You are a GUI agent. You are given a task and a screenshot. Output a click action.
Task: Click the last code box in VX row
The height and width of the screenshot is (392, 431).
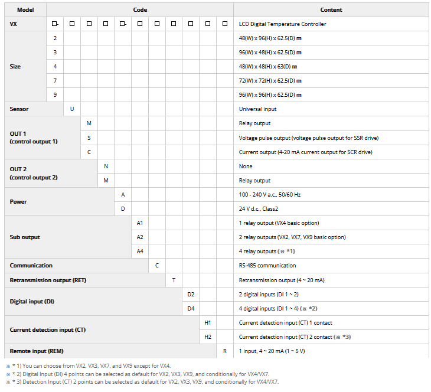coord(225,24)
